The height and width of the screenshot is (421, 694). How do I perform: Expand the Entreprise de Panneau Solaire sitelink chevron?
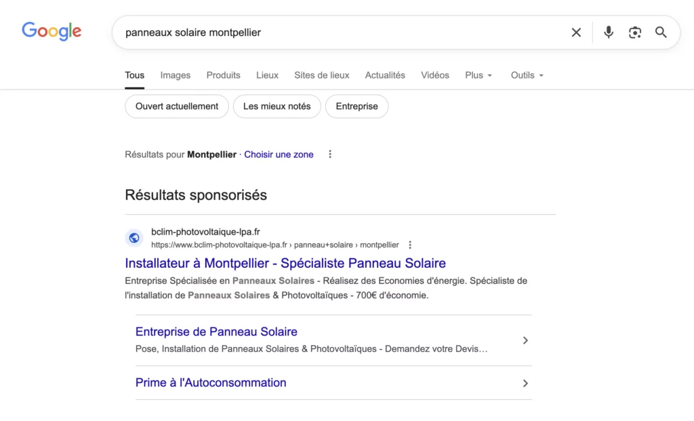coord(525,340)
